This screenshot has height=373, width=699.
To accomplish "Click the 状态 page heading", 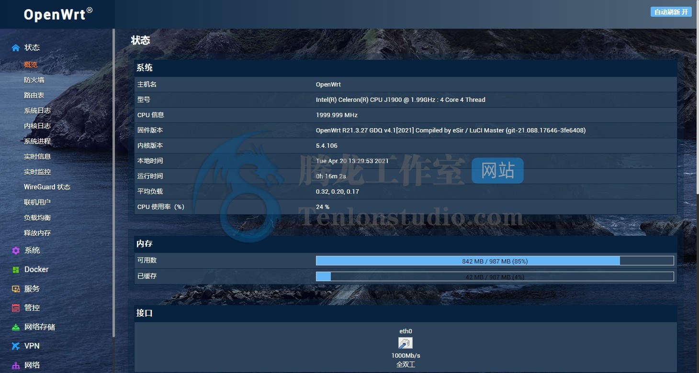I will pos(140,41).
